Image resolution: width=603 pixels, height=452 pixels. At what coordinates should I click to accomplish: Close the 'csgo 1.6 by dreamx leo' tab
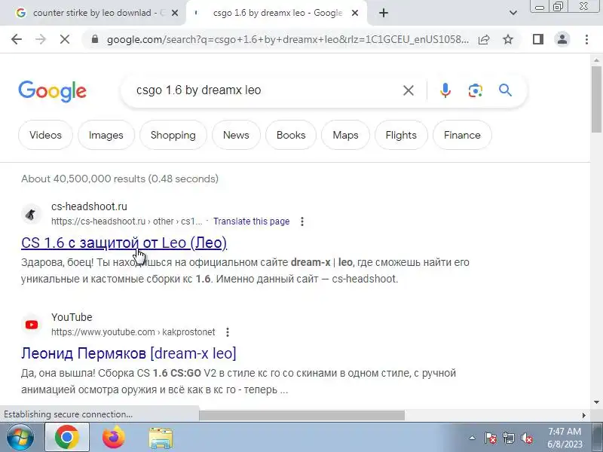coord(355,13)
